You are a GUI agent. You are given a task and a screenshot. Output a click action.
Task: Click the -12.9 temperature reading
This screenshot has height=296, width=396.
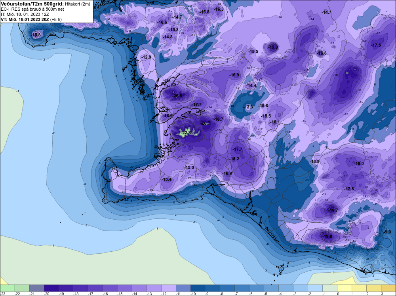click(x=147, y=57)
